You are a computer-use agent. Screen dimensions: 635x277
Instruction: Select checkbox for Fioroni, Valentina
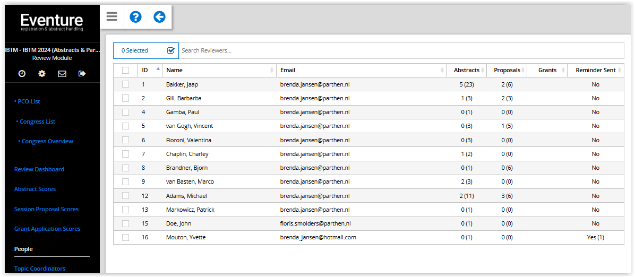[x=125, y=140]
